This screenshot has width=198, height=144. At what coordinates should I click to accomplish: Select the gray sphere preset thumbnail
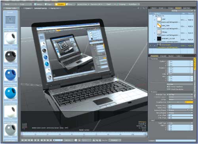(x=10, y=129)
